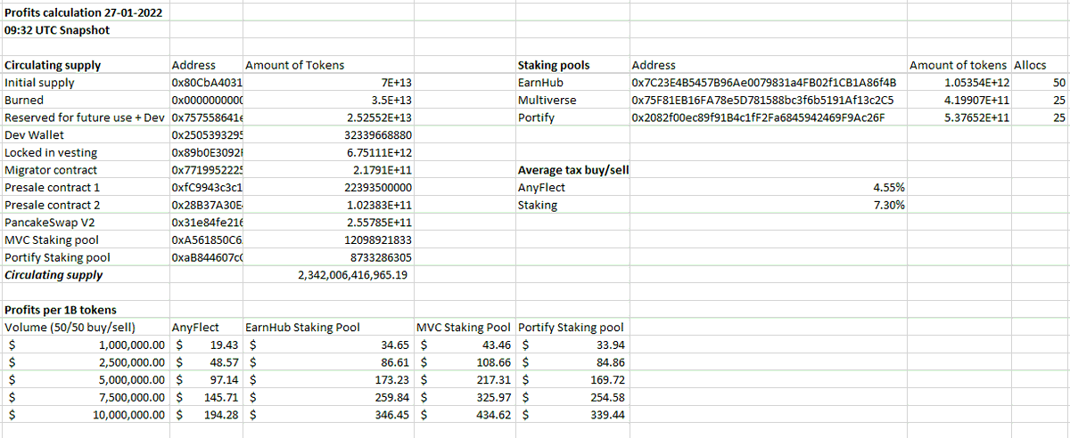Select the italic 'Circulating supply' total label
The height and width of the screenshot is (438, 1070).
click(53, 275)
